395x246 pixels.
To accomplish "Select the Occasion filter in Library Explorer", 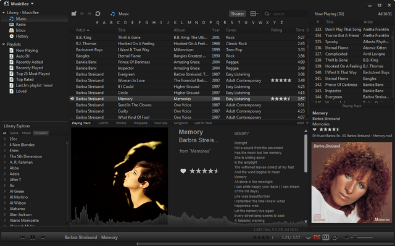I will click(41, 133).
